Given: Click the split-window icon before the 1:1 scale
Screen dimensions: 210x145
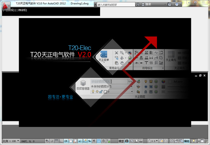Looking at the screenshot, I should click(141, 141).
